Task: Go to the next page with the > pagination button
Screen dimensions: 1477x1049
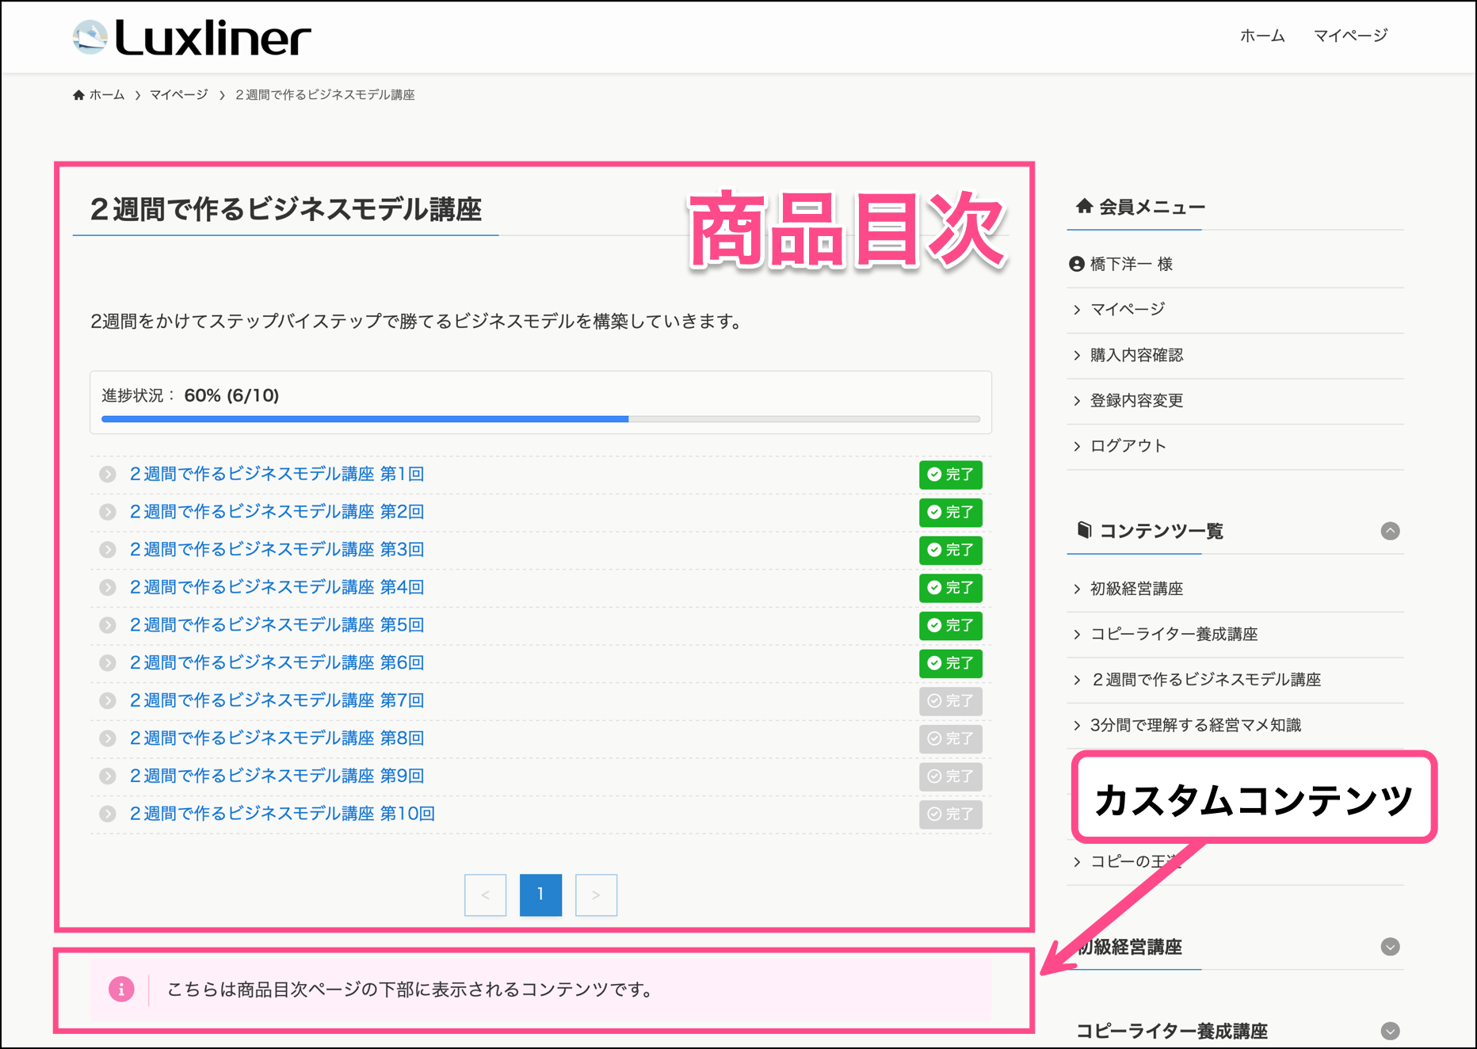Action: pos(596,895)
